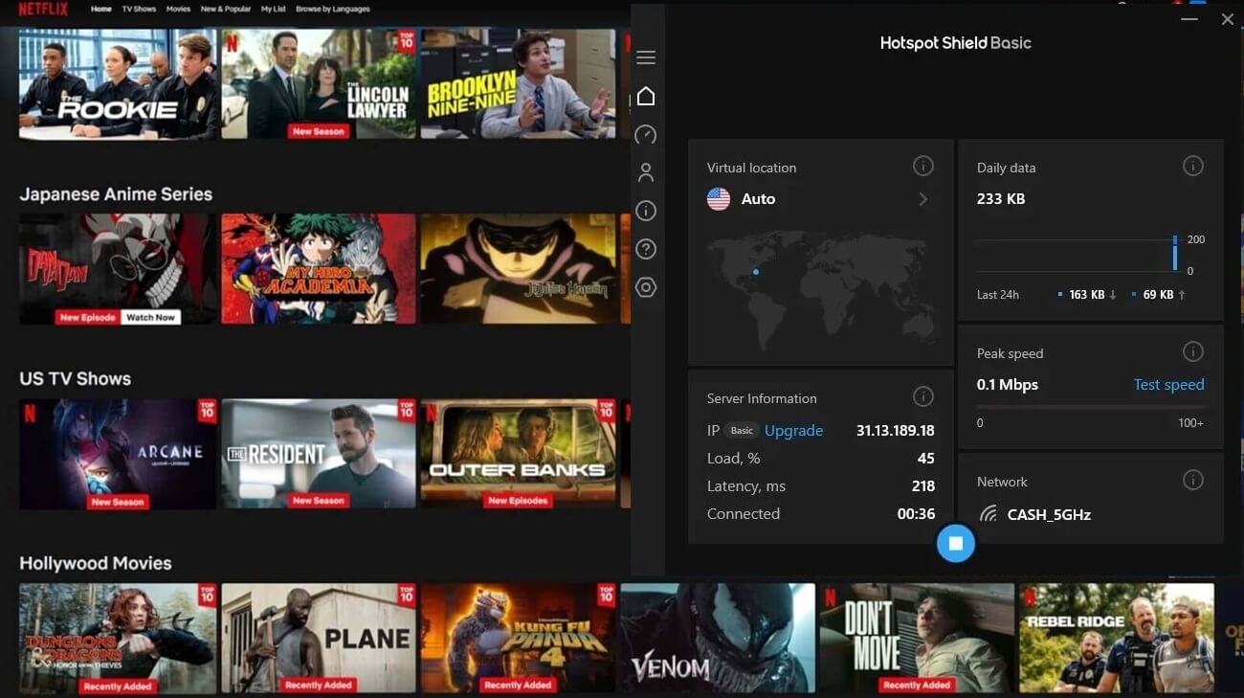Click the Hollywood Movies heading

[x=96, y=564]
